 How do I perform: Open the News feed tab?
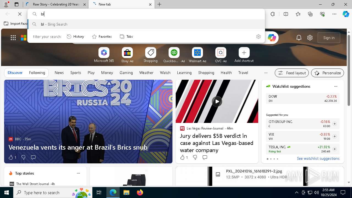(59, 73)
